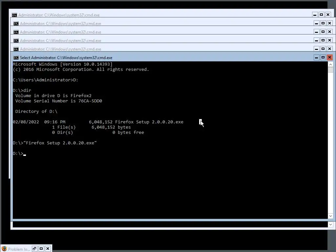Click '6,048,152 bytes' total text

(111, 127)
